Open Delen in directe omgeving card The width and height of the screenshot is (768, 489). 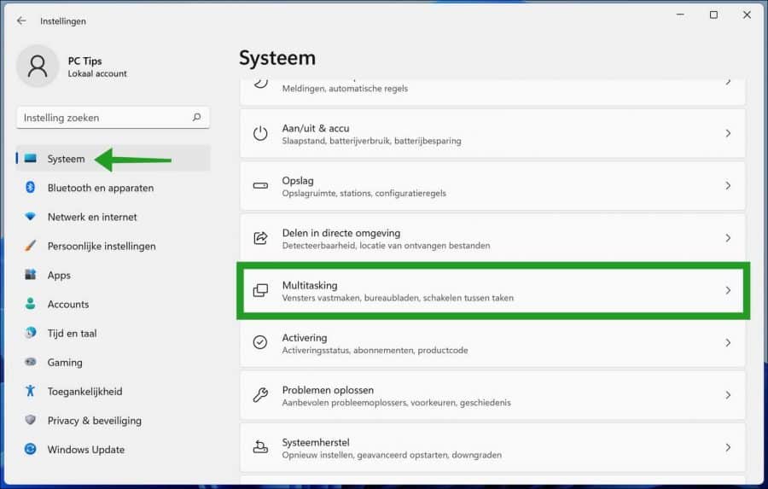[x=492, y=238]
